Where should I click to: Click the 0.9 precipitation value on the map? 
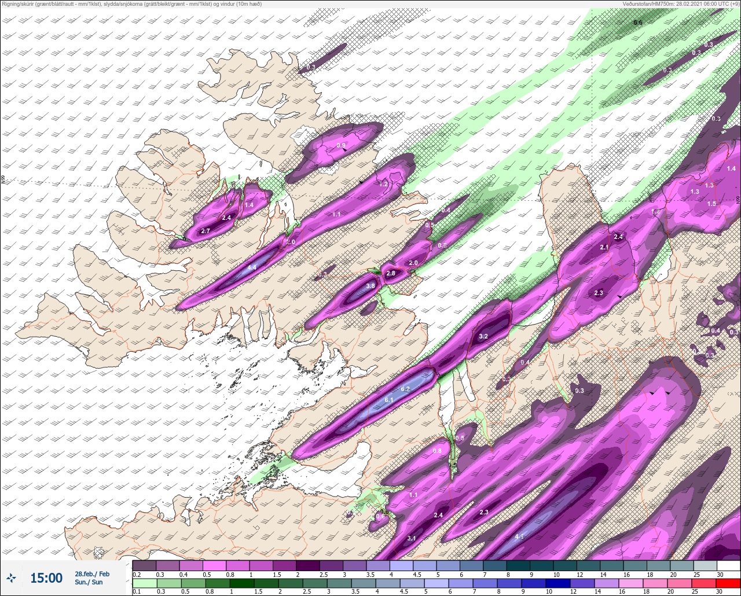(341, 145)
